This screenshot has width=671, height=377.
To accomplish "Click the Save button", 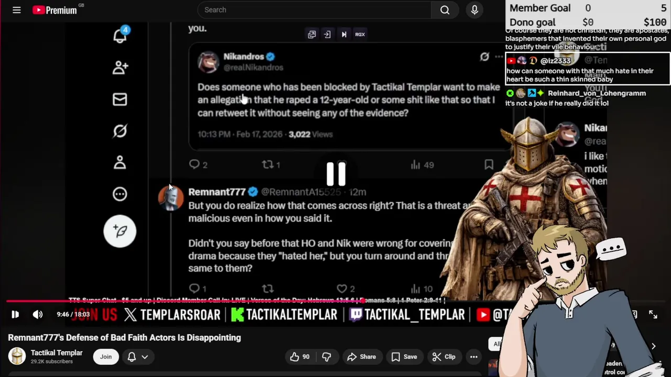I will pos(404,357).
